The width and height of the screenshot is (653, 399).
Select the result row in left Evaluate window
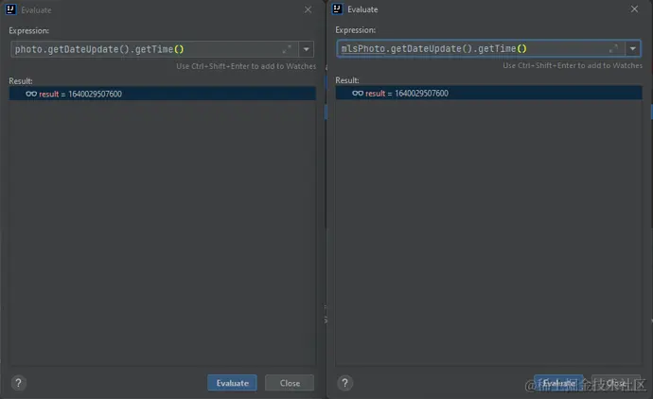pyautogui.click(x=163, y=94)
